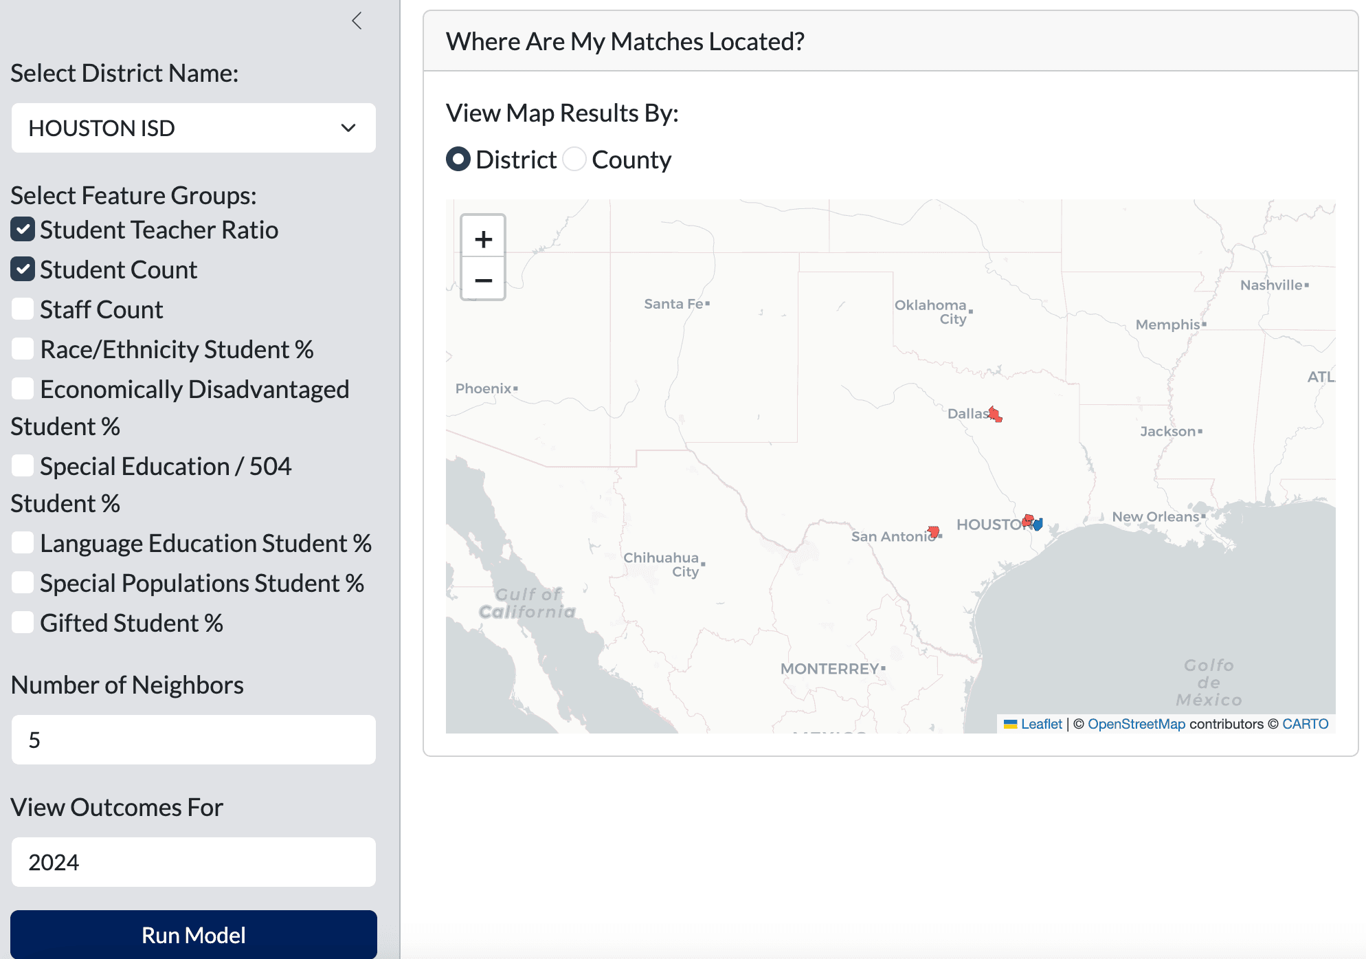Click the New Orleans map label
Viewport: 1366px width, 959px height.
point(1156,516)
